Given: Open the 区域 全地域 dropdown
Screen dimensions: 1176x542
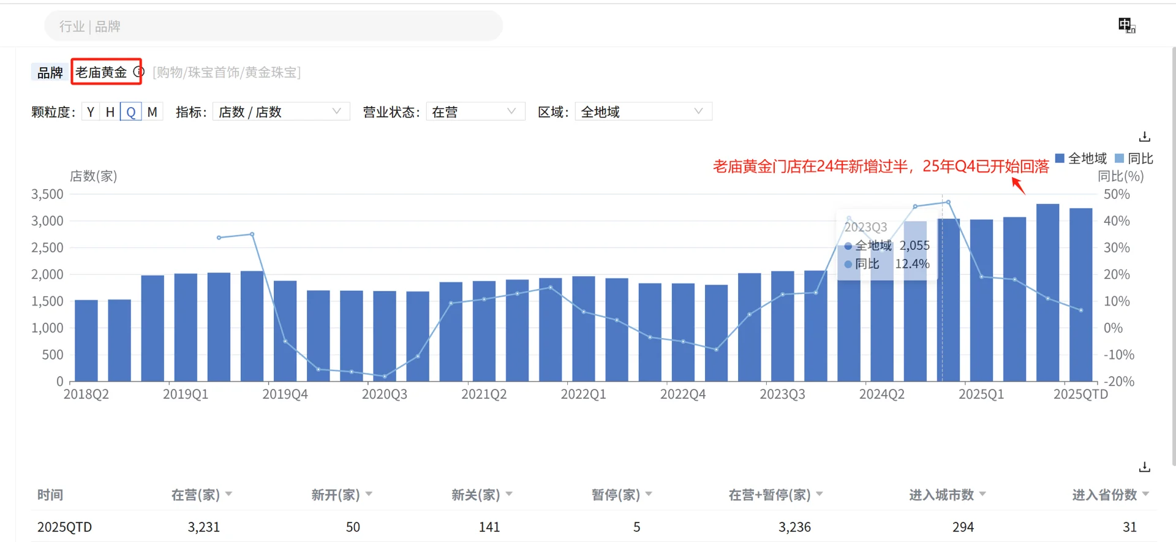Looking at the screenshot, I should [643, 111].
